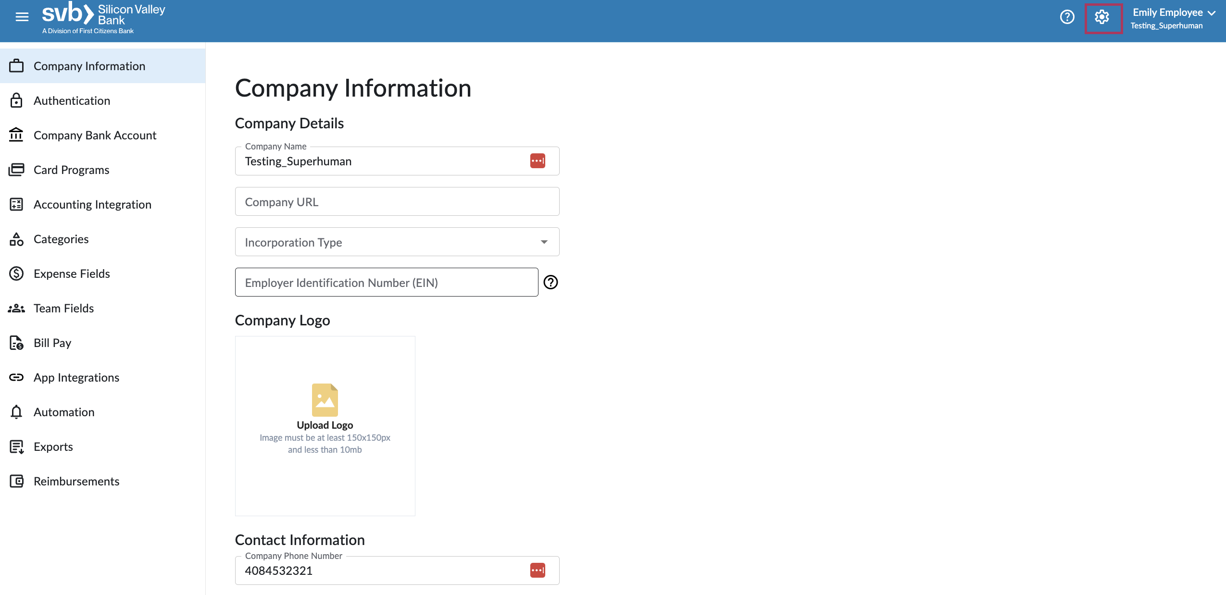Image resolution: width=1226 pixels, height=595 pixels.
Task: Click the Upload Logo image icon
Action: tap(325, 400)
